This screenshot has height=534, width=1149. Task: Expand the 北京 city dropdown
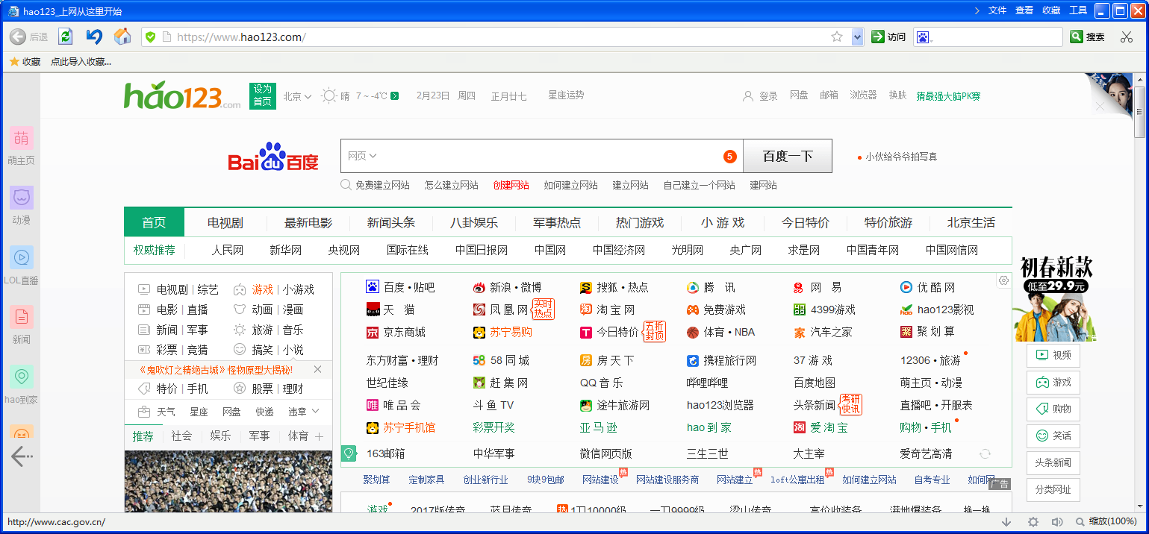click(x=297, y=96)
